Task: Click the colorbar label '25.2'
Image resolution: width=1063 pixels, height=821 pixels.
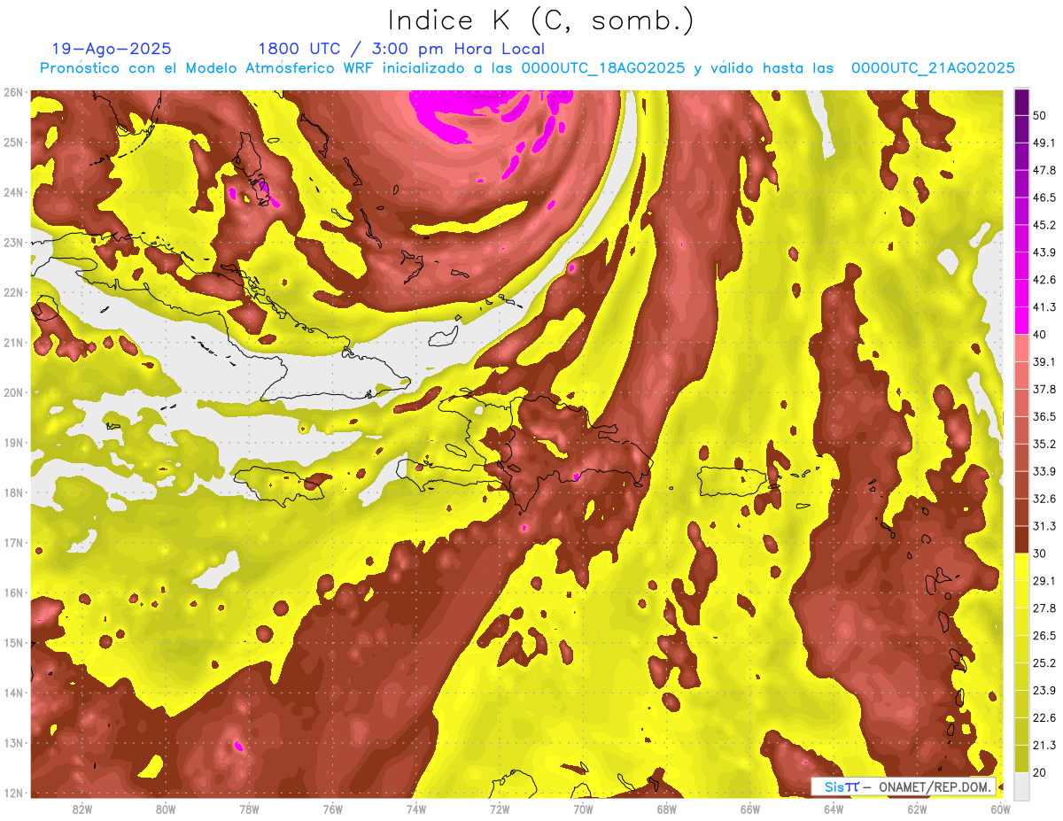Action: coord(1045,662)
